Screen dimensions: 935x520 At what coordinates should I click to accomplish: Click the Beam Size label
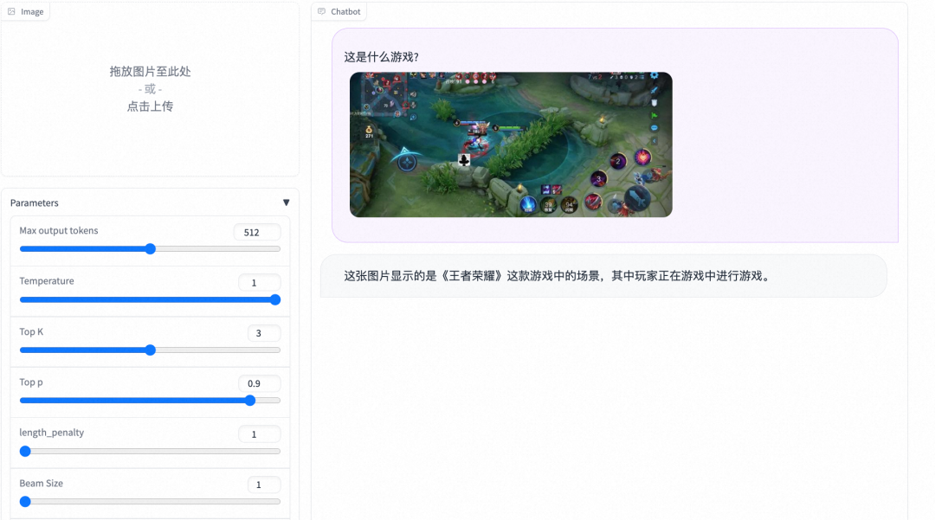42,483
